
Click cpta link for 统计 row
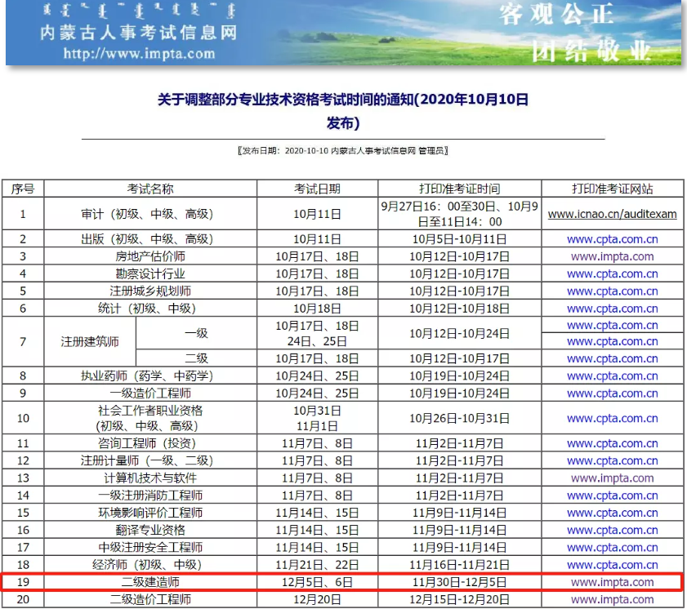pos(612,309)
